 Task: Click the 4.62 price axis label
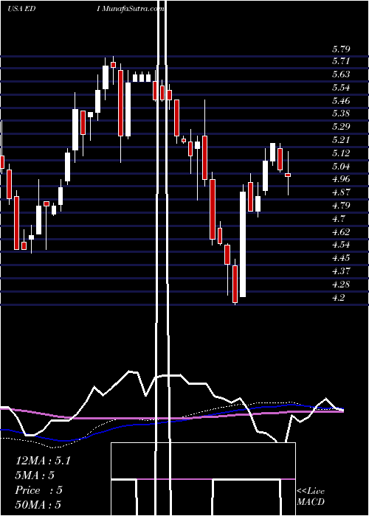pyautogui.click(x=341, y=231)
